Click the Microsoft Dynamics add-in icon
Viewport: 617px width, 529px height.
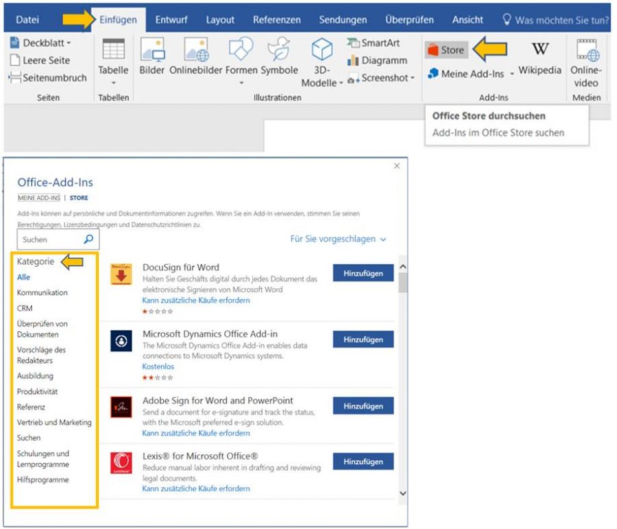point(121,341)
